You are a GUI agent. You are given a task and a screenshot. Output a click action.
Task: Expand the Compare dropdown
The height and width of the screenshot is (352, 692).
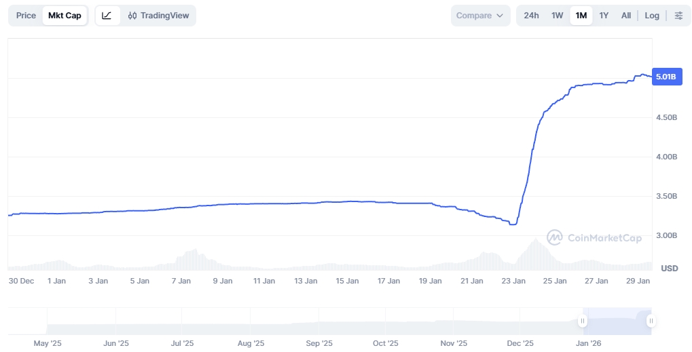(x=480, y=16)
